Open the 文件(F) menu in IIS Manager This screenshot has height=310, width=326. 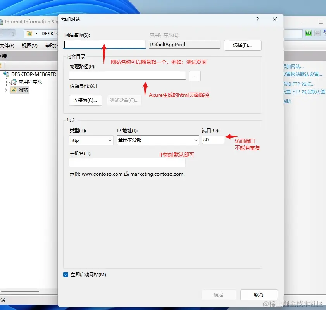[7, 45]
